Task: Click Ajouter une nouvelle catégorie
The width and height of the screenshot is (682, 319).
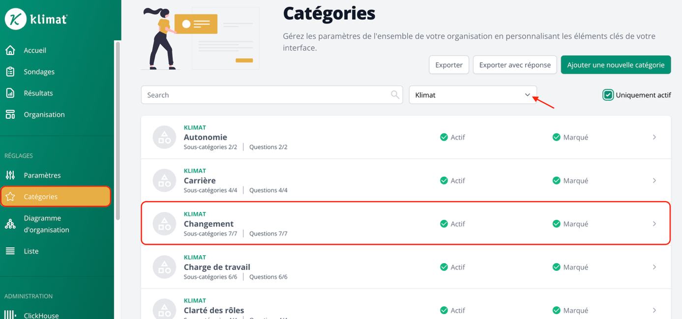Action: [616, 65]
